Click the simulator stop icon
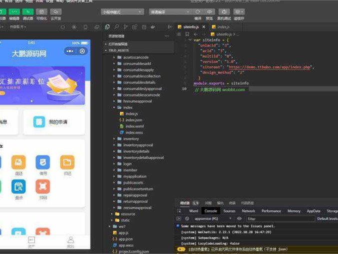Screen dimensions: 338x254 click(74, 27)
